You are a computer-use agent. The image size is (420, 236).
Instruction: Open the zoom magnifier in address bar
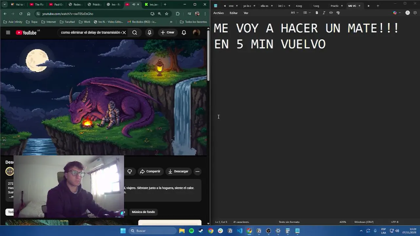tap(159, 14)
